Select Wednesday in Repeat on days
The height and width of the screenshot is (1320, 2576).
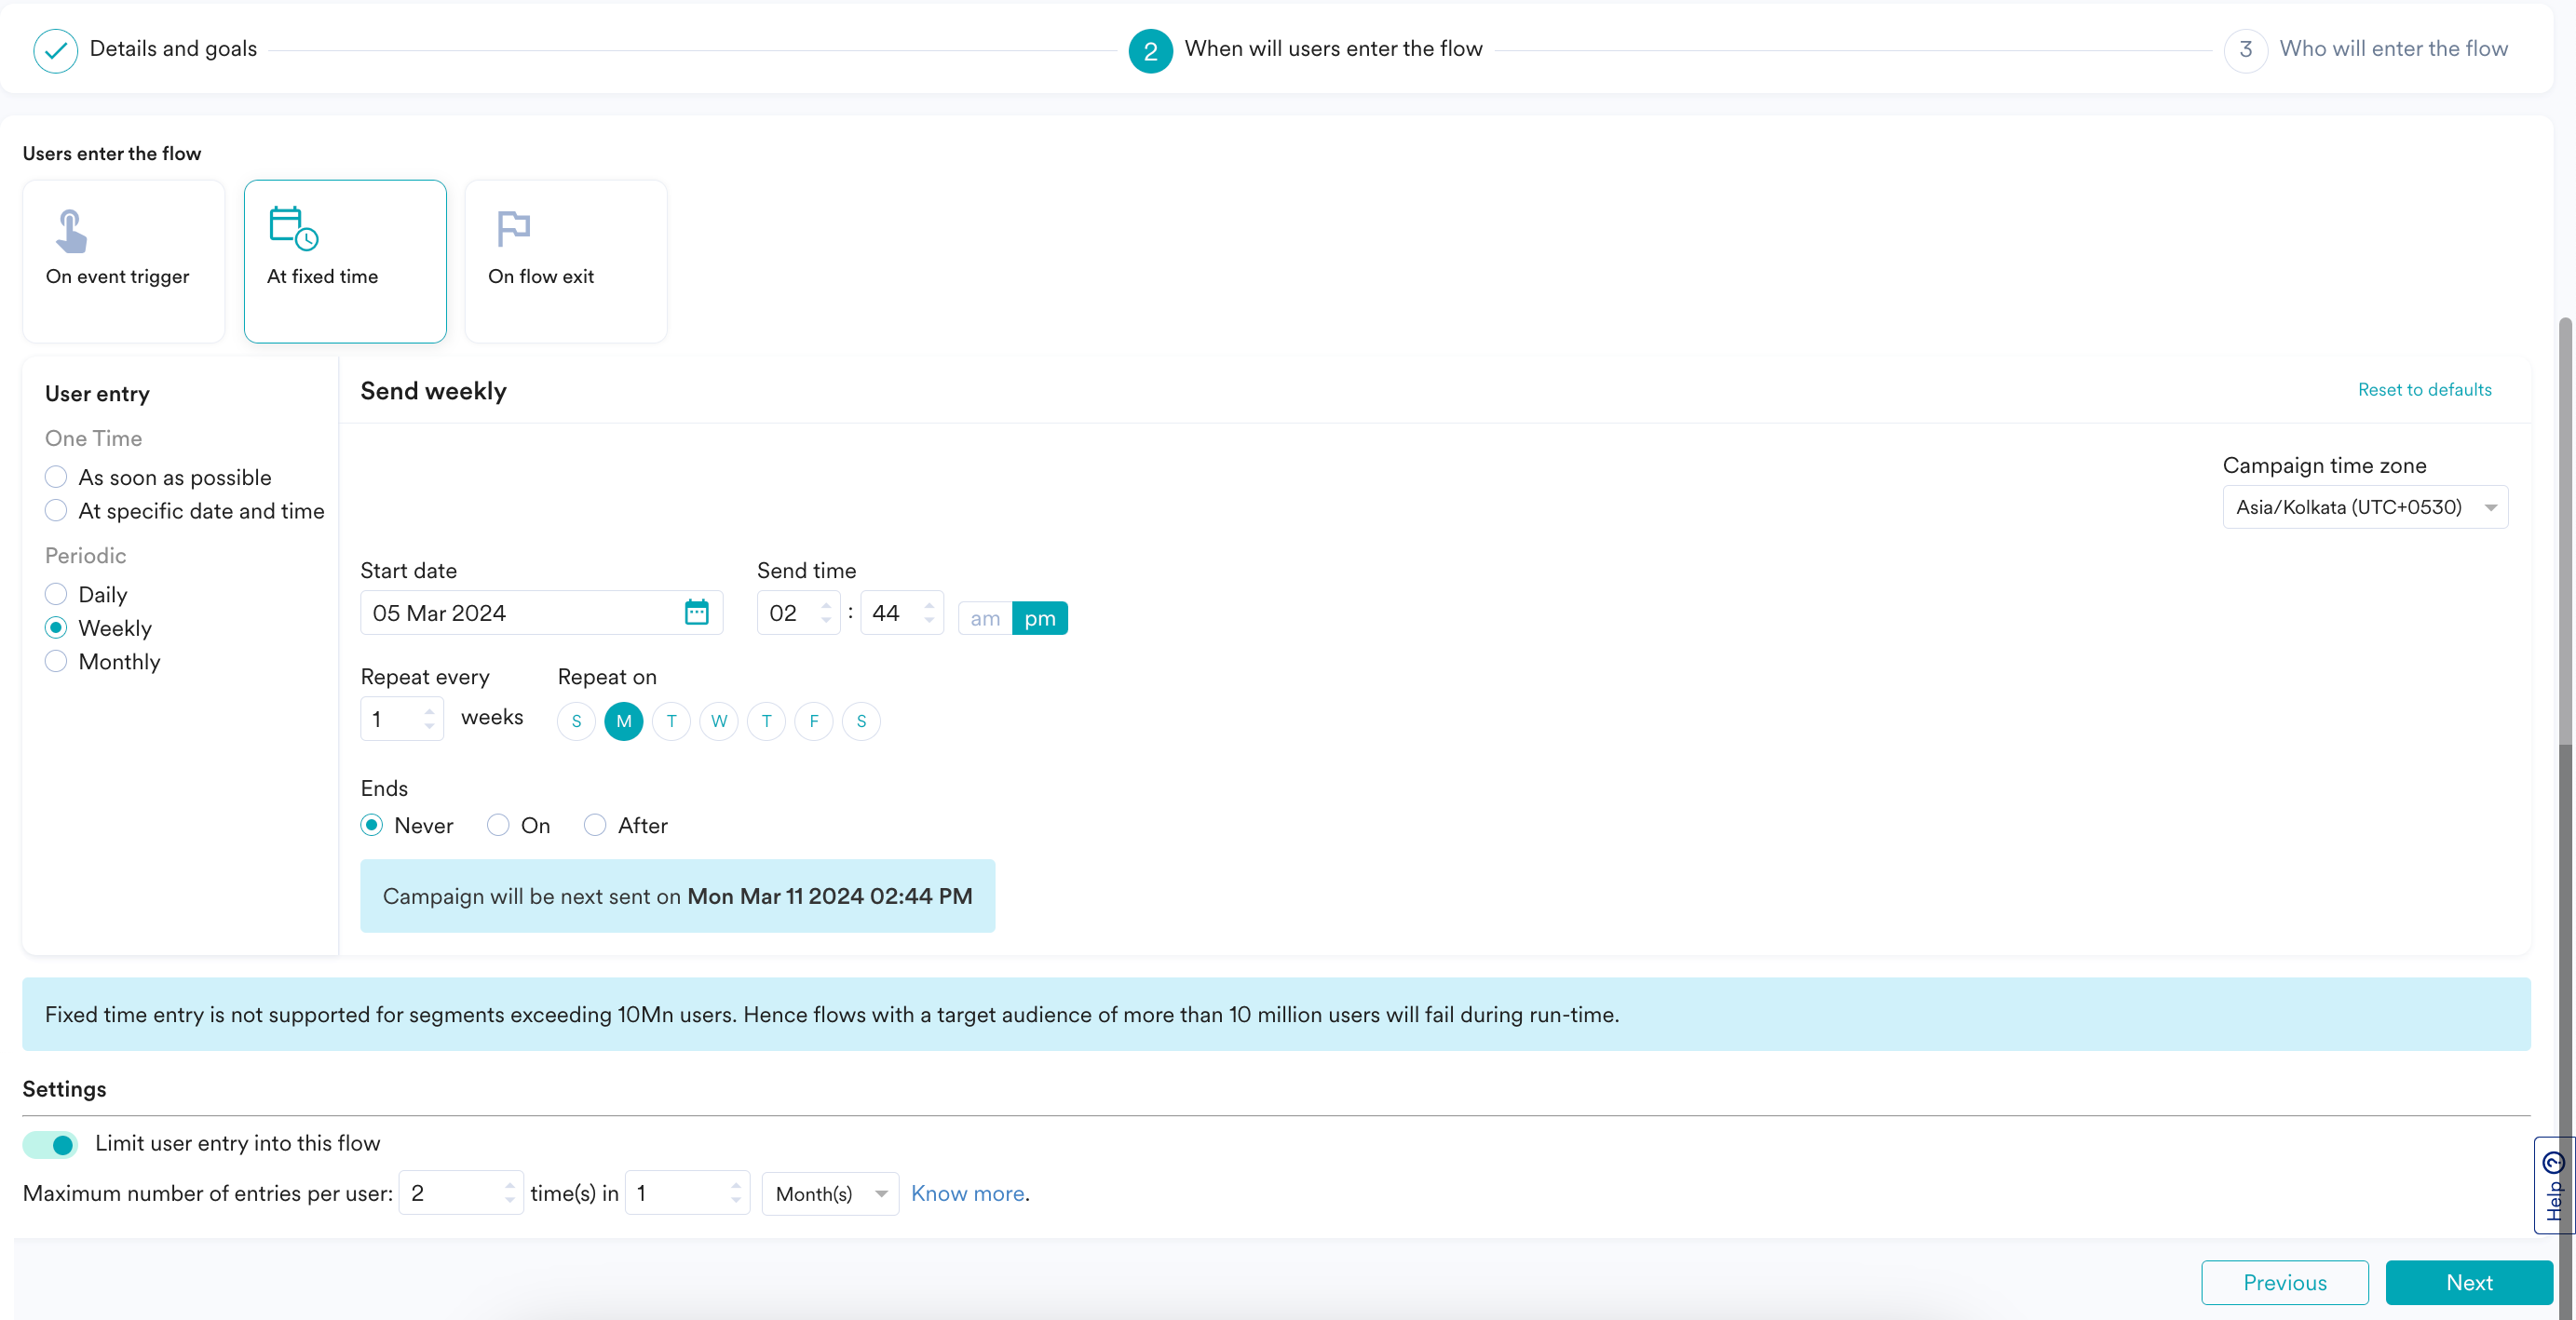coord(718,721)
